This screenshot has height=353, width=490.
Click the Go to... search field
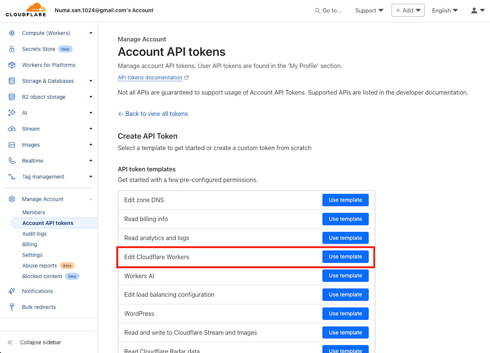[x=328, y=11]
